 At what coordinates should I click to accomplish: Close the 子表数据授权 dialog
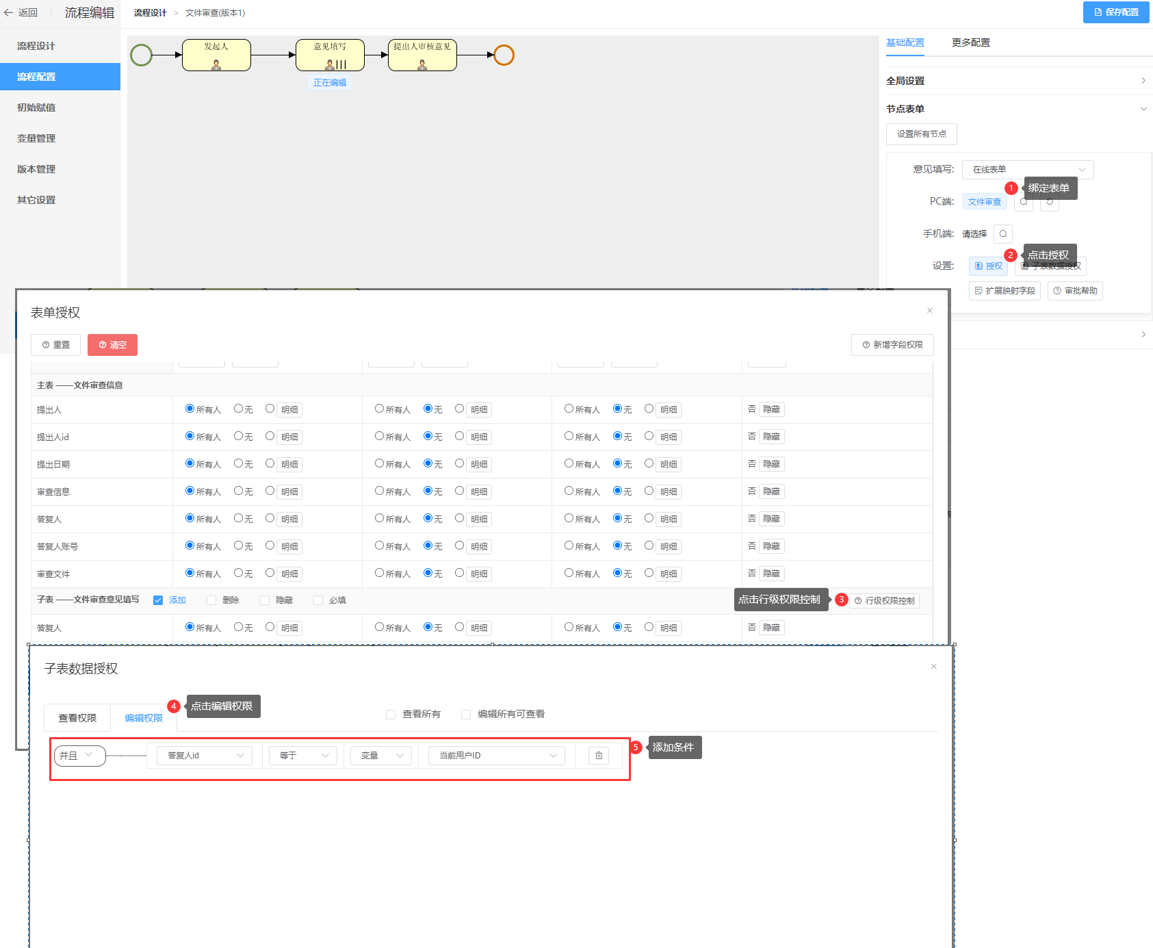(x=934, y=667)
